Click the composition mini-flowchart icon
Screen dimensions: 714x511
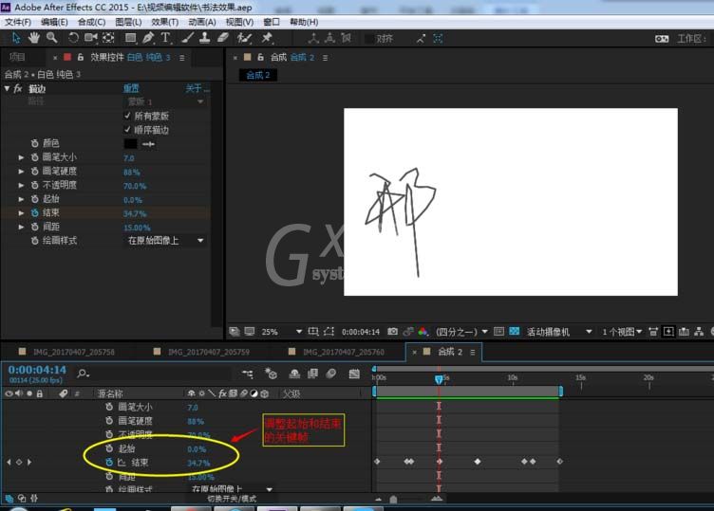[x=247, y=374]
